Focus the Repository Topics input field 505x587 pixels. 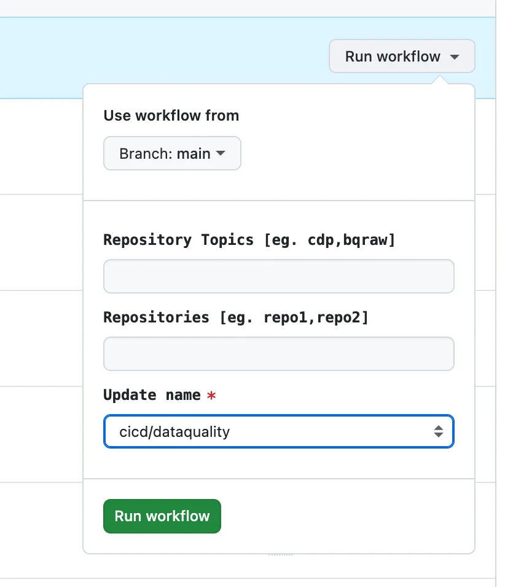click(x=279, y=276)
